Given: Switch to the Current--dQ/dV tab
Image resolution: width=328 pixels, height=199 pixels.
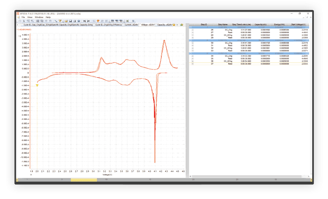Looking at the screenshot, I should (x=131, y=25).
